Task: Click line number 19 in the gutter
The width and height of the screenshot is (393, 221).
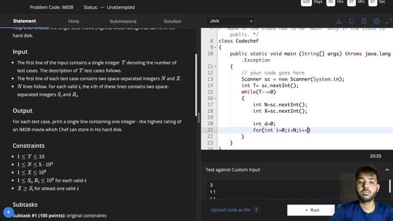Action: tap(210, 117)
